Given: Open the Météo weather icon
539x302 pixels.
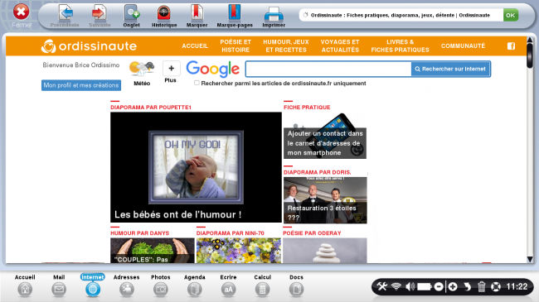Looking at the screenshot, I should [x=142, y=69].
